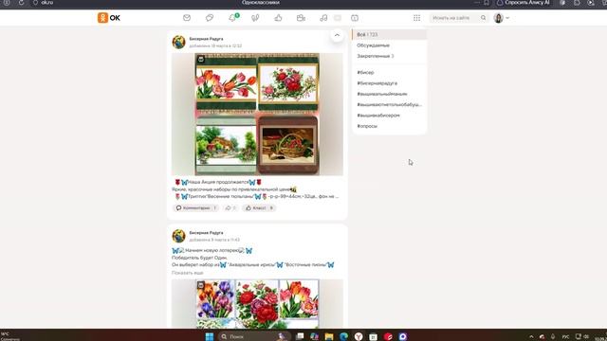The image size is (607, 341).
Task: Open the #вышивальнаямания hashtag
Action: tap(381, 94)
